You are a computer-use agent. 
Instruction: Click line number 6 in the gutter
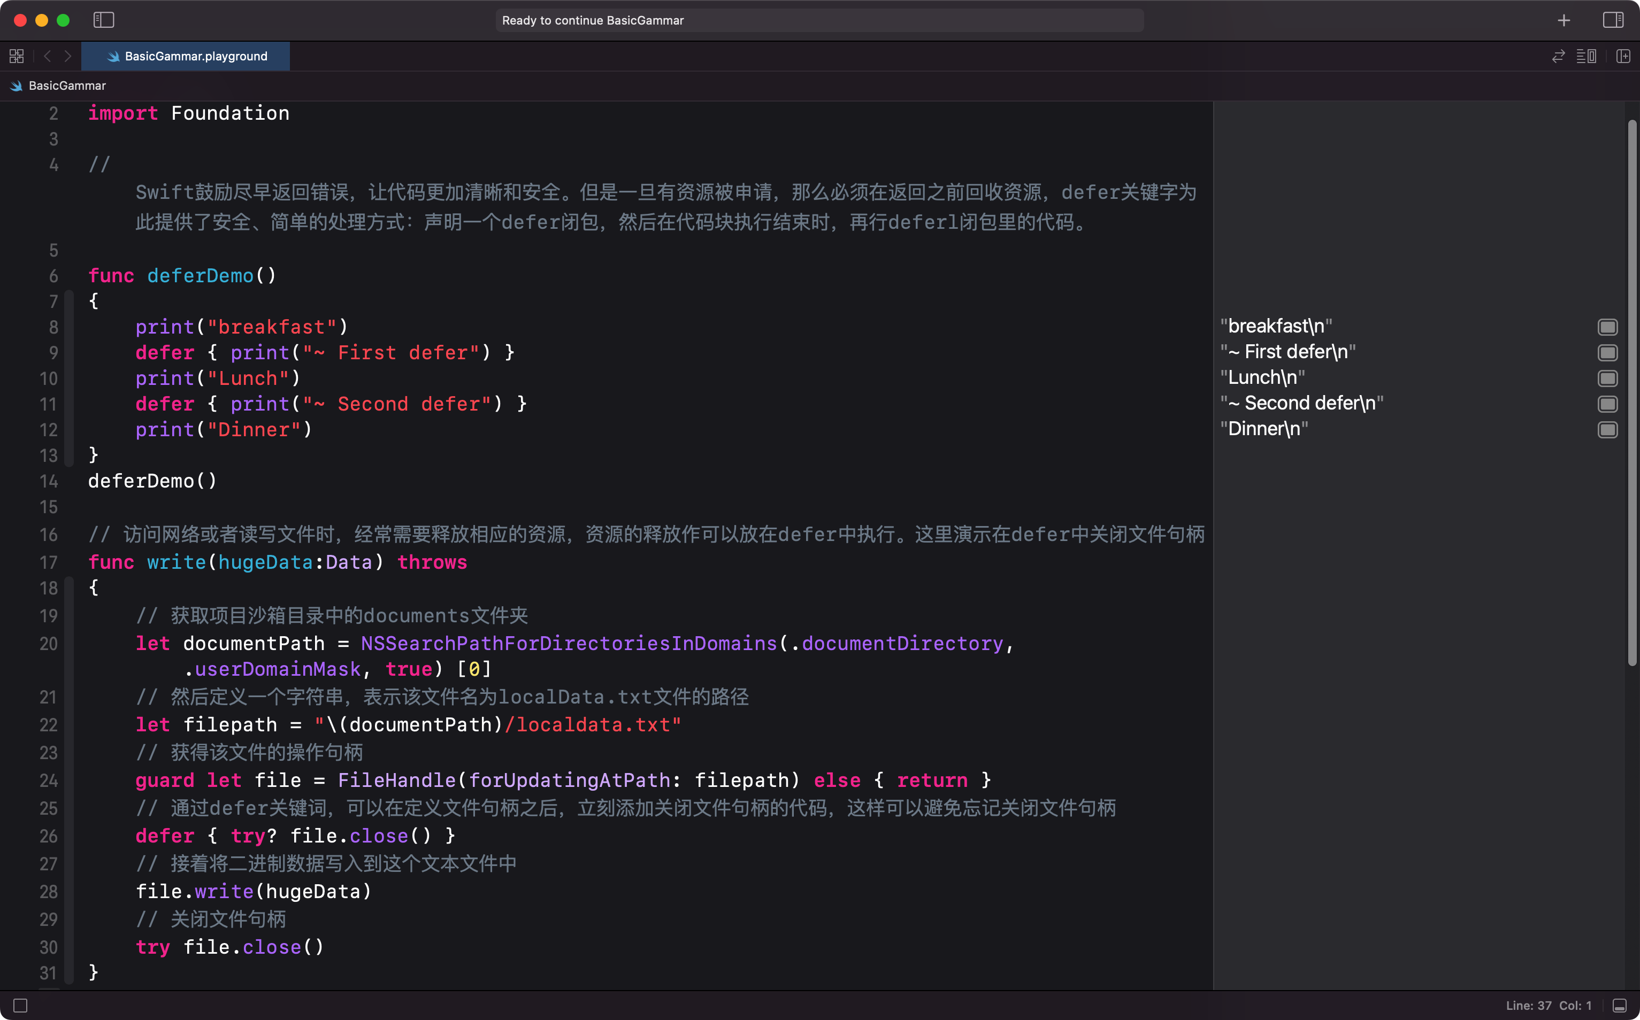click(x=53, y=276)
